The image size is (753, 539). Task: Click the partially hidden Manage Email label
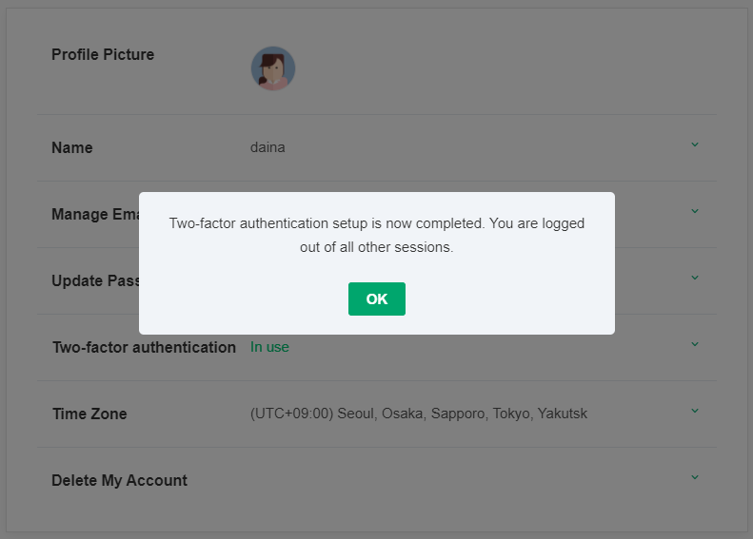click(x=94, y=215)
